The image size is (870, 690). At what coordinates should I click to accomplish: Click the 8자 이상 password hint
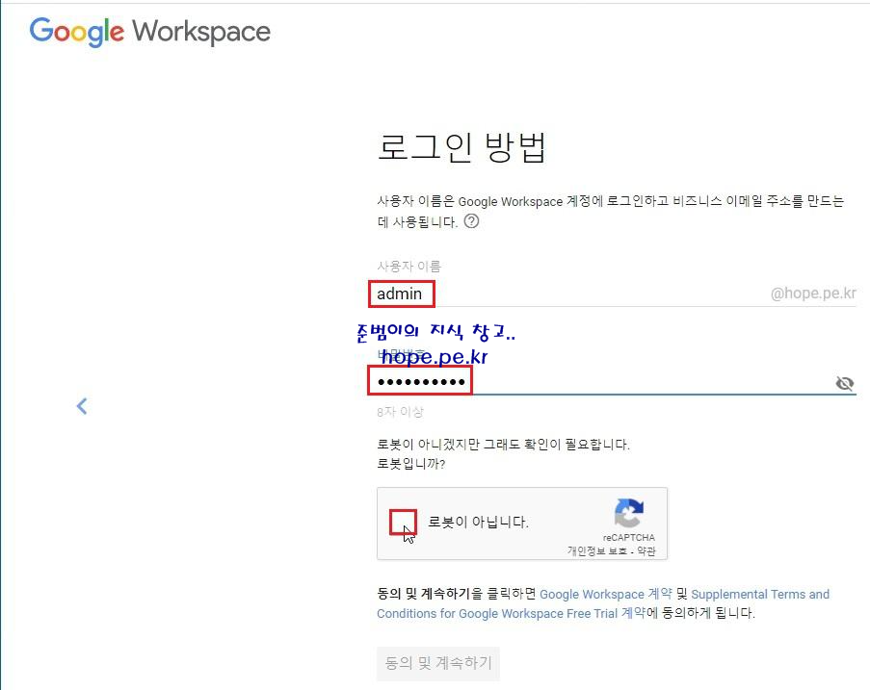coord(400,412)
